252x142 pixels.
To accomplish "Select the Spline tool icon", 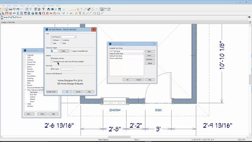I will [x=102, y=13].
